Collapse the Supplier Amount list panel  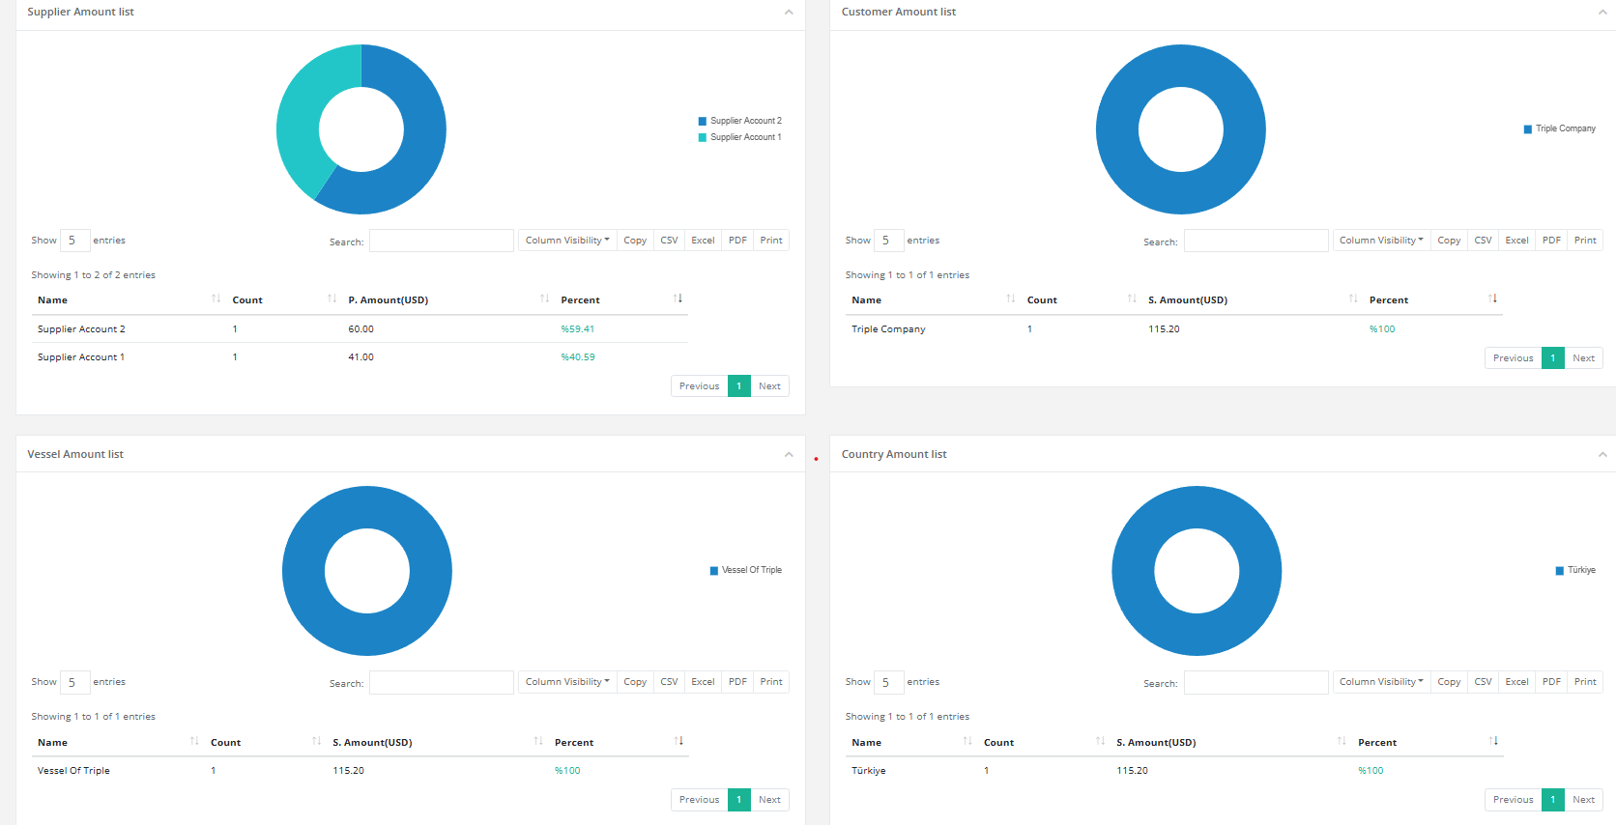tap(789, 13)
